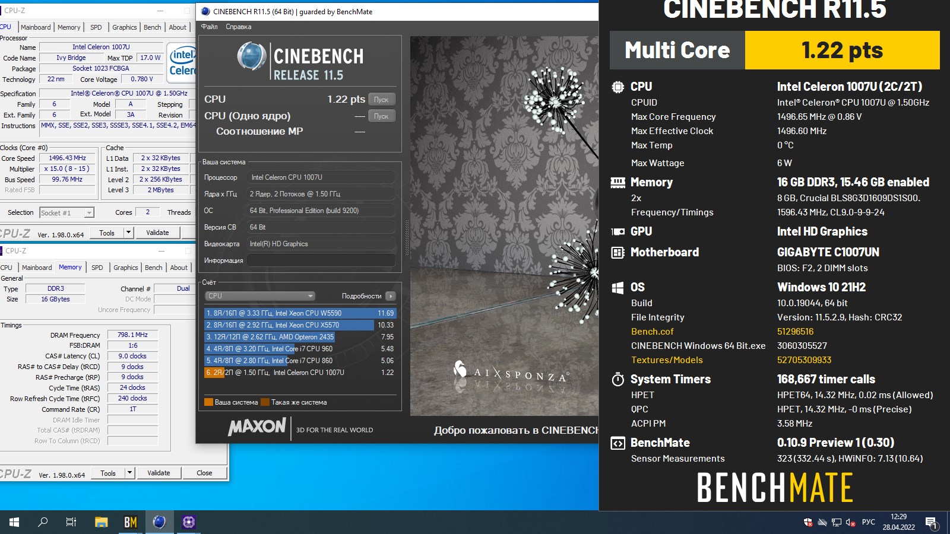Open the Файл menu in Cinebench
Viewport: 950px width, 534px height.
tap(209, 27)
